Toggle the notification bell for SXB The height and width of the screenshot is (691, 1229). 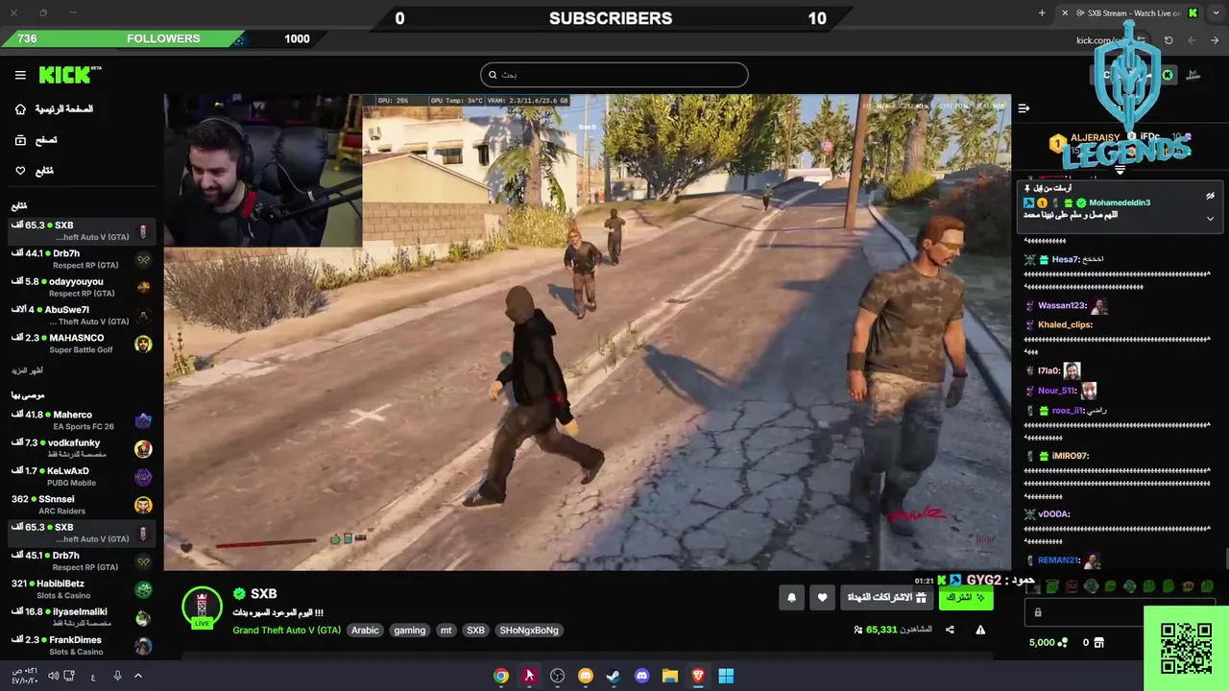pyautogui.click(x=791, y=598)
